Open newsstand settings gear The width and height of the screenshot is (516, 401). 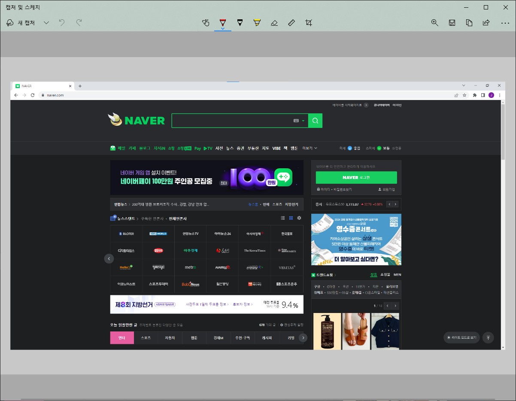299,218
